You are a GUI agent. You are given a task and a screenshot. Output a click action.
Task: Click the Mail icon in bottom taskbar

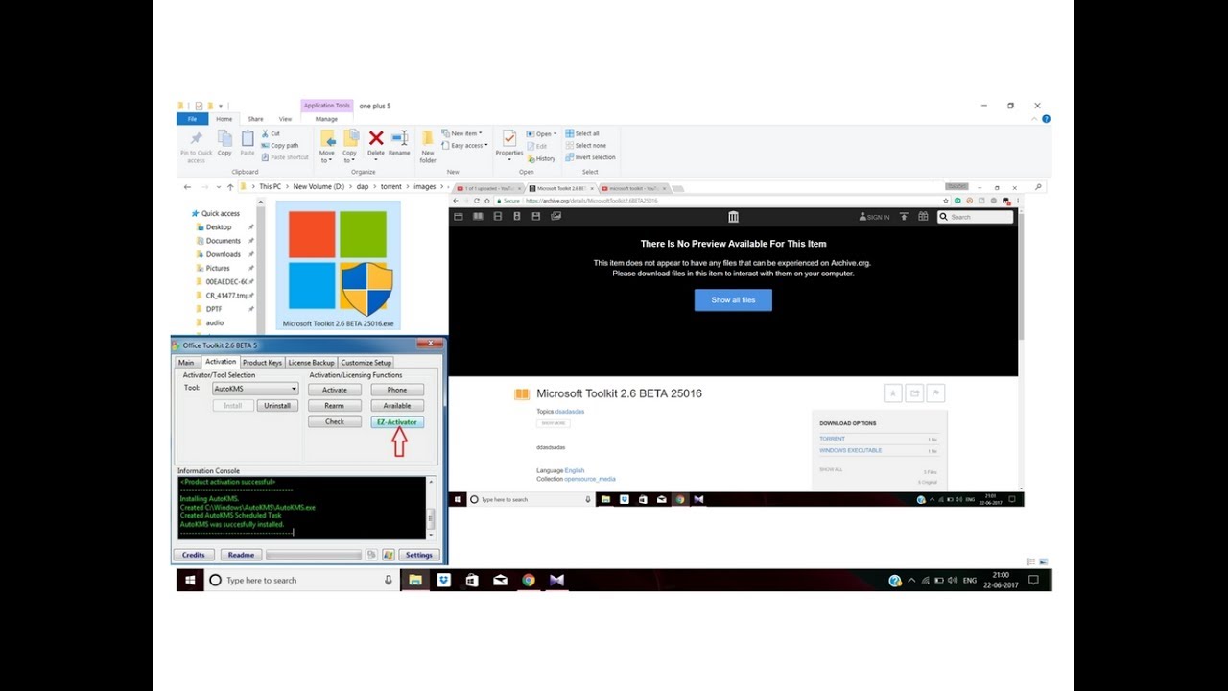(x=500, y=580)
